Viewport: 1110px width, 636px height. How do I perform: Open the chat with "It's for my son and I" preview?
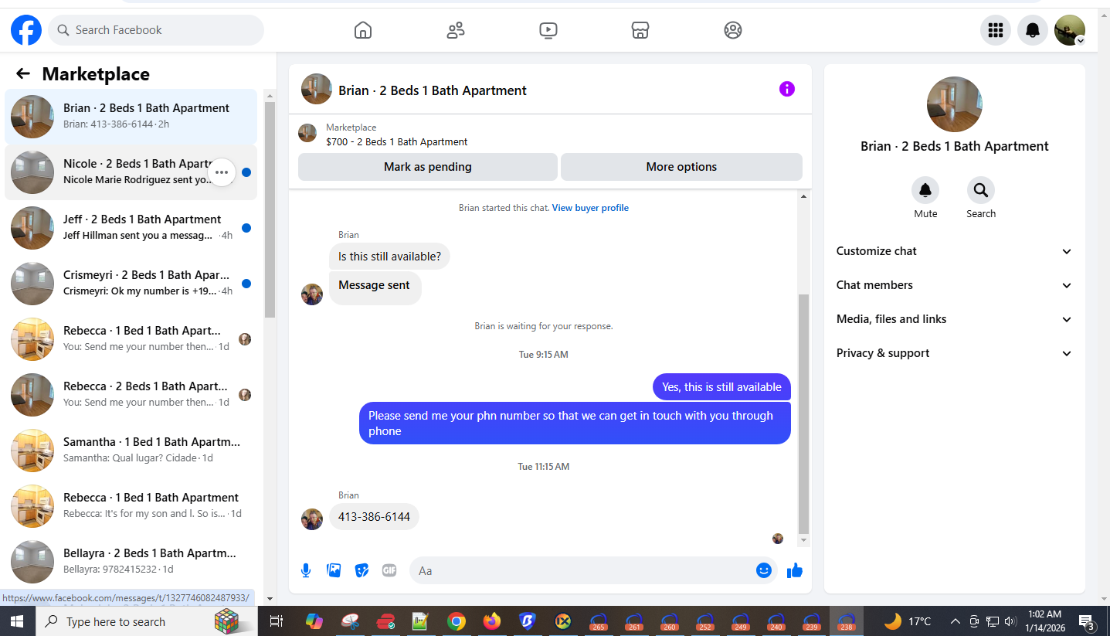(131, 506)
